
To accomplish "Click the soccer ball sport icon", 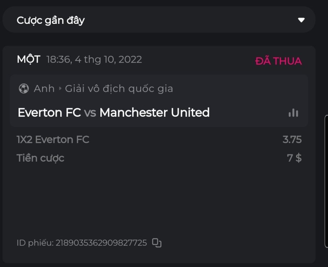I will pyautogui.click(x=23, y=89).
